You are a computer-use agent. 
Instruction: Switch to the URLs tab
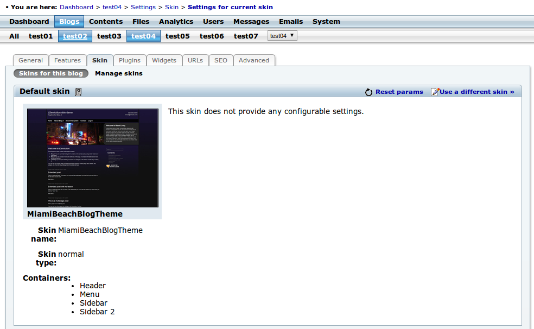(195, 60)
